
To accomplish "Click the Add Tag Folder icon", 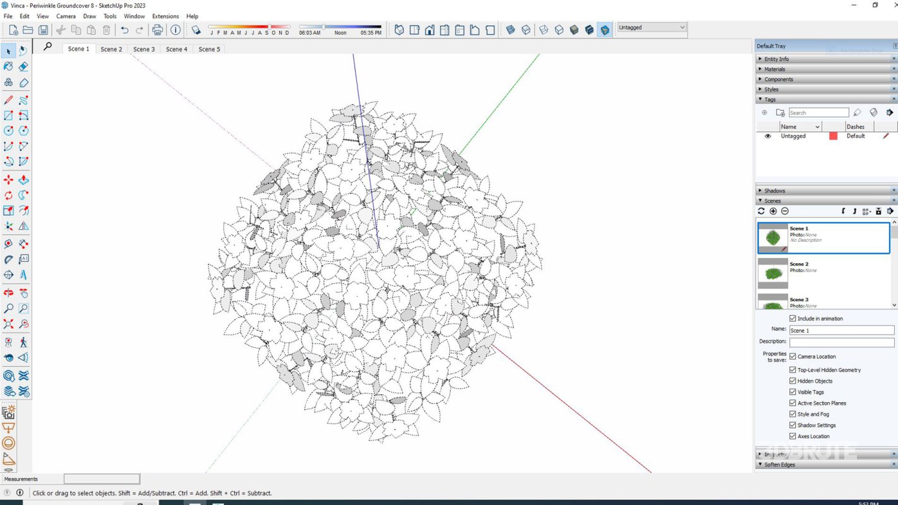I will click(780, 112).
